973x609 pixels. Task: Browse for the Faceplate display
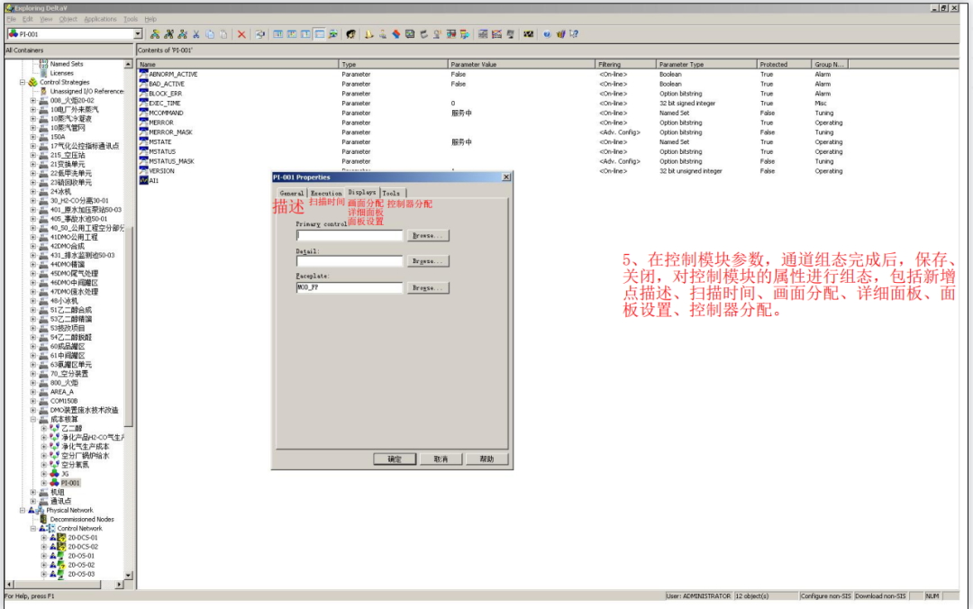[x=427, y=288]
